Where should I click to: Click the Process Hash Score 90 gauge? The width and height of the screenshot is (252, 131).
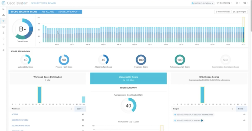(x=64, y=60)
